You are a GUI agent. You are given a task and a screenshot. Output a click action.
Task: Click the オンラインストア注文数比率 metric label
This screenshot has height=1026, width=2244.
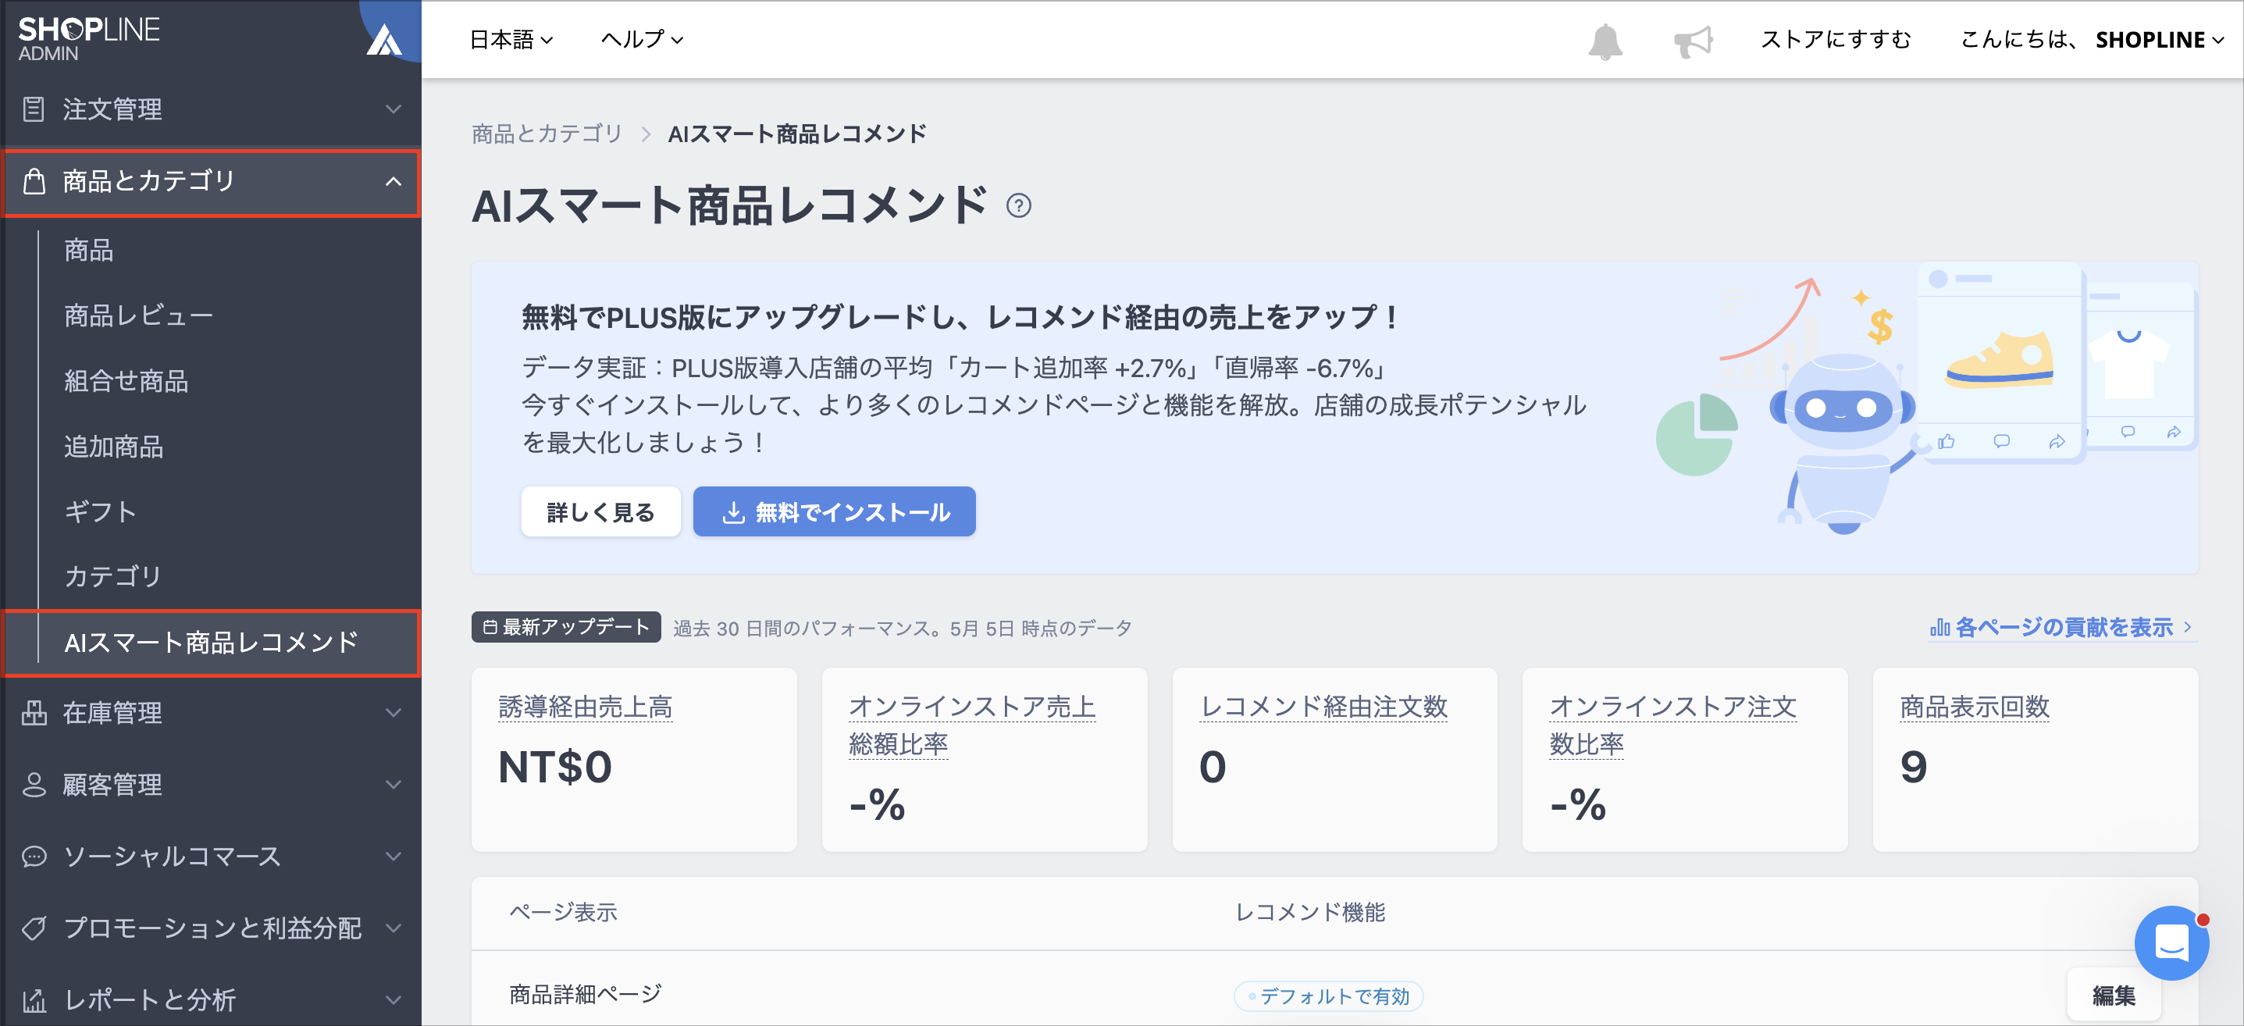pos(1672,725)
